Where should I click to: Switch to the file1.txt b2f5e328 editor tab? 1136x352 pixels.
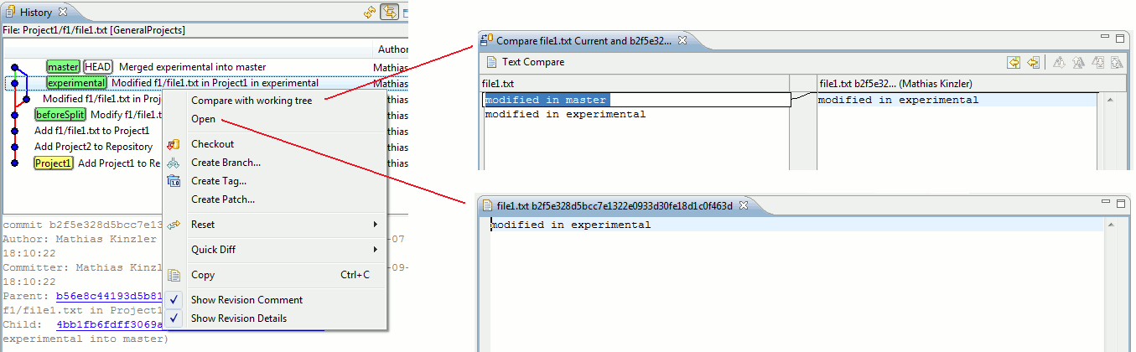[614, 206]
